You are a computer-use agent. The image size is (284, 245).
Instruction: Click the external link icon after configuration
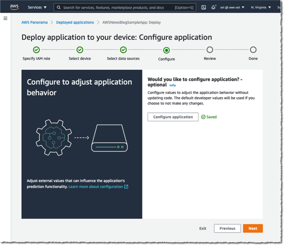[126, 187]
